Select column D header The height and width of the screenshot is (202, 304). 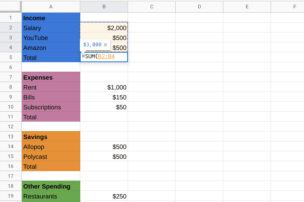[199, 7]
